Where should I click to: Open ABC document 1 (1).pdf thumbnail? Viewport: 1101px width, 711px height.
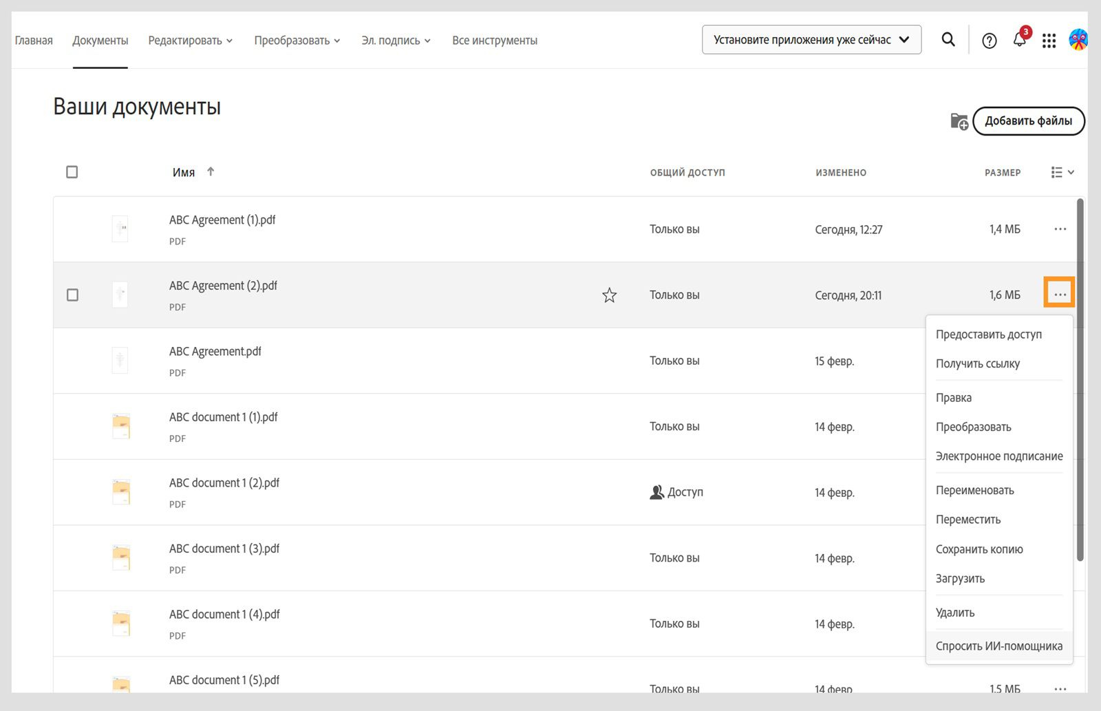point(121,426)
